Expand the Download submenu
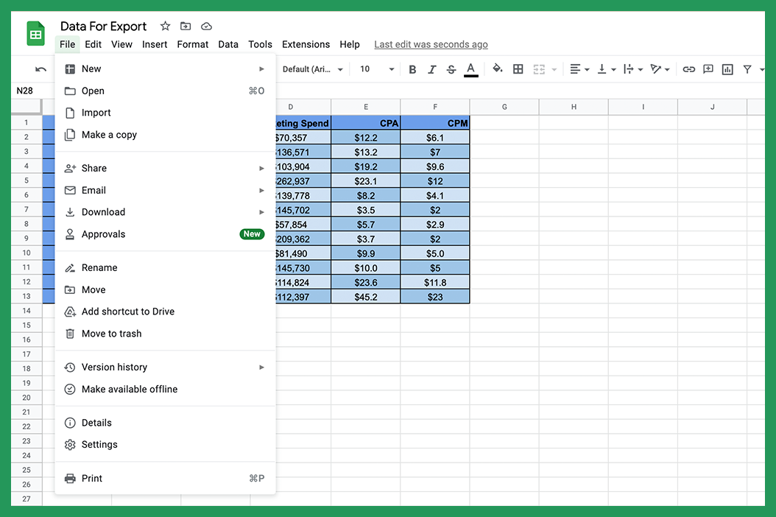 (103, 212)
